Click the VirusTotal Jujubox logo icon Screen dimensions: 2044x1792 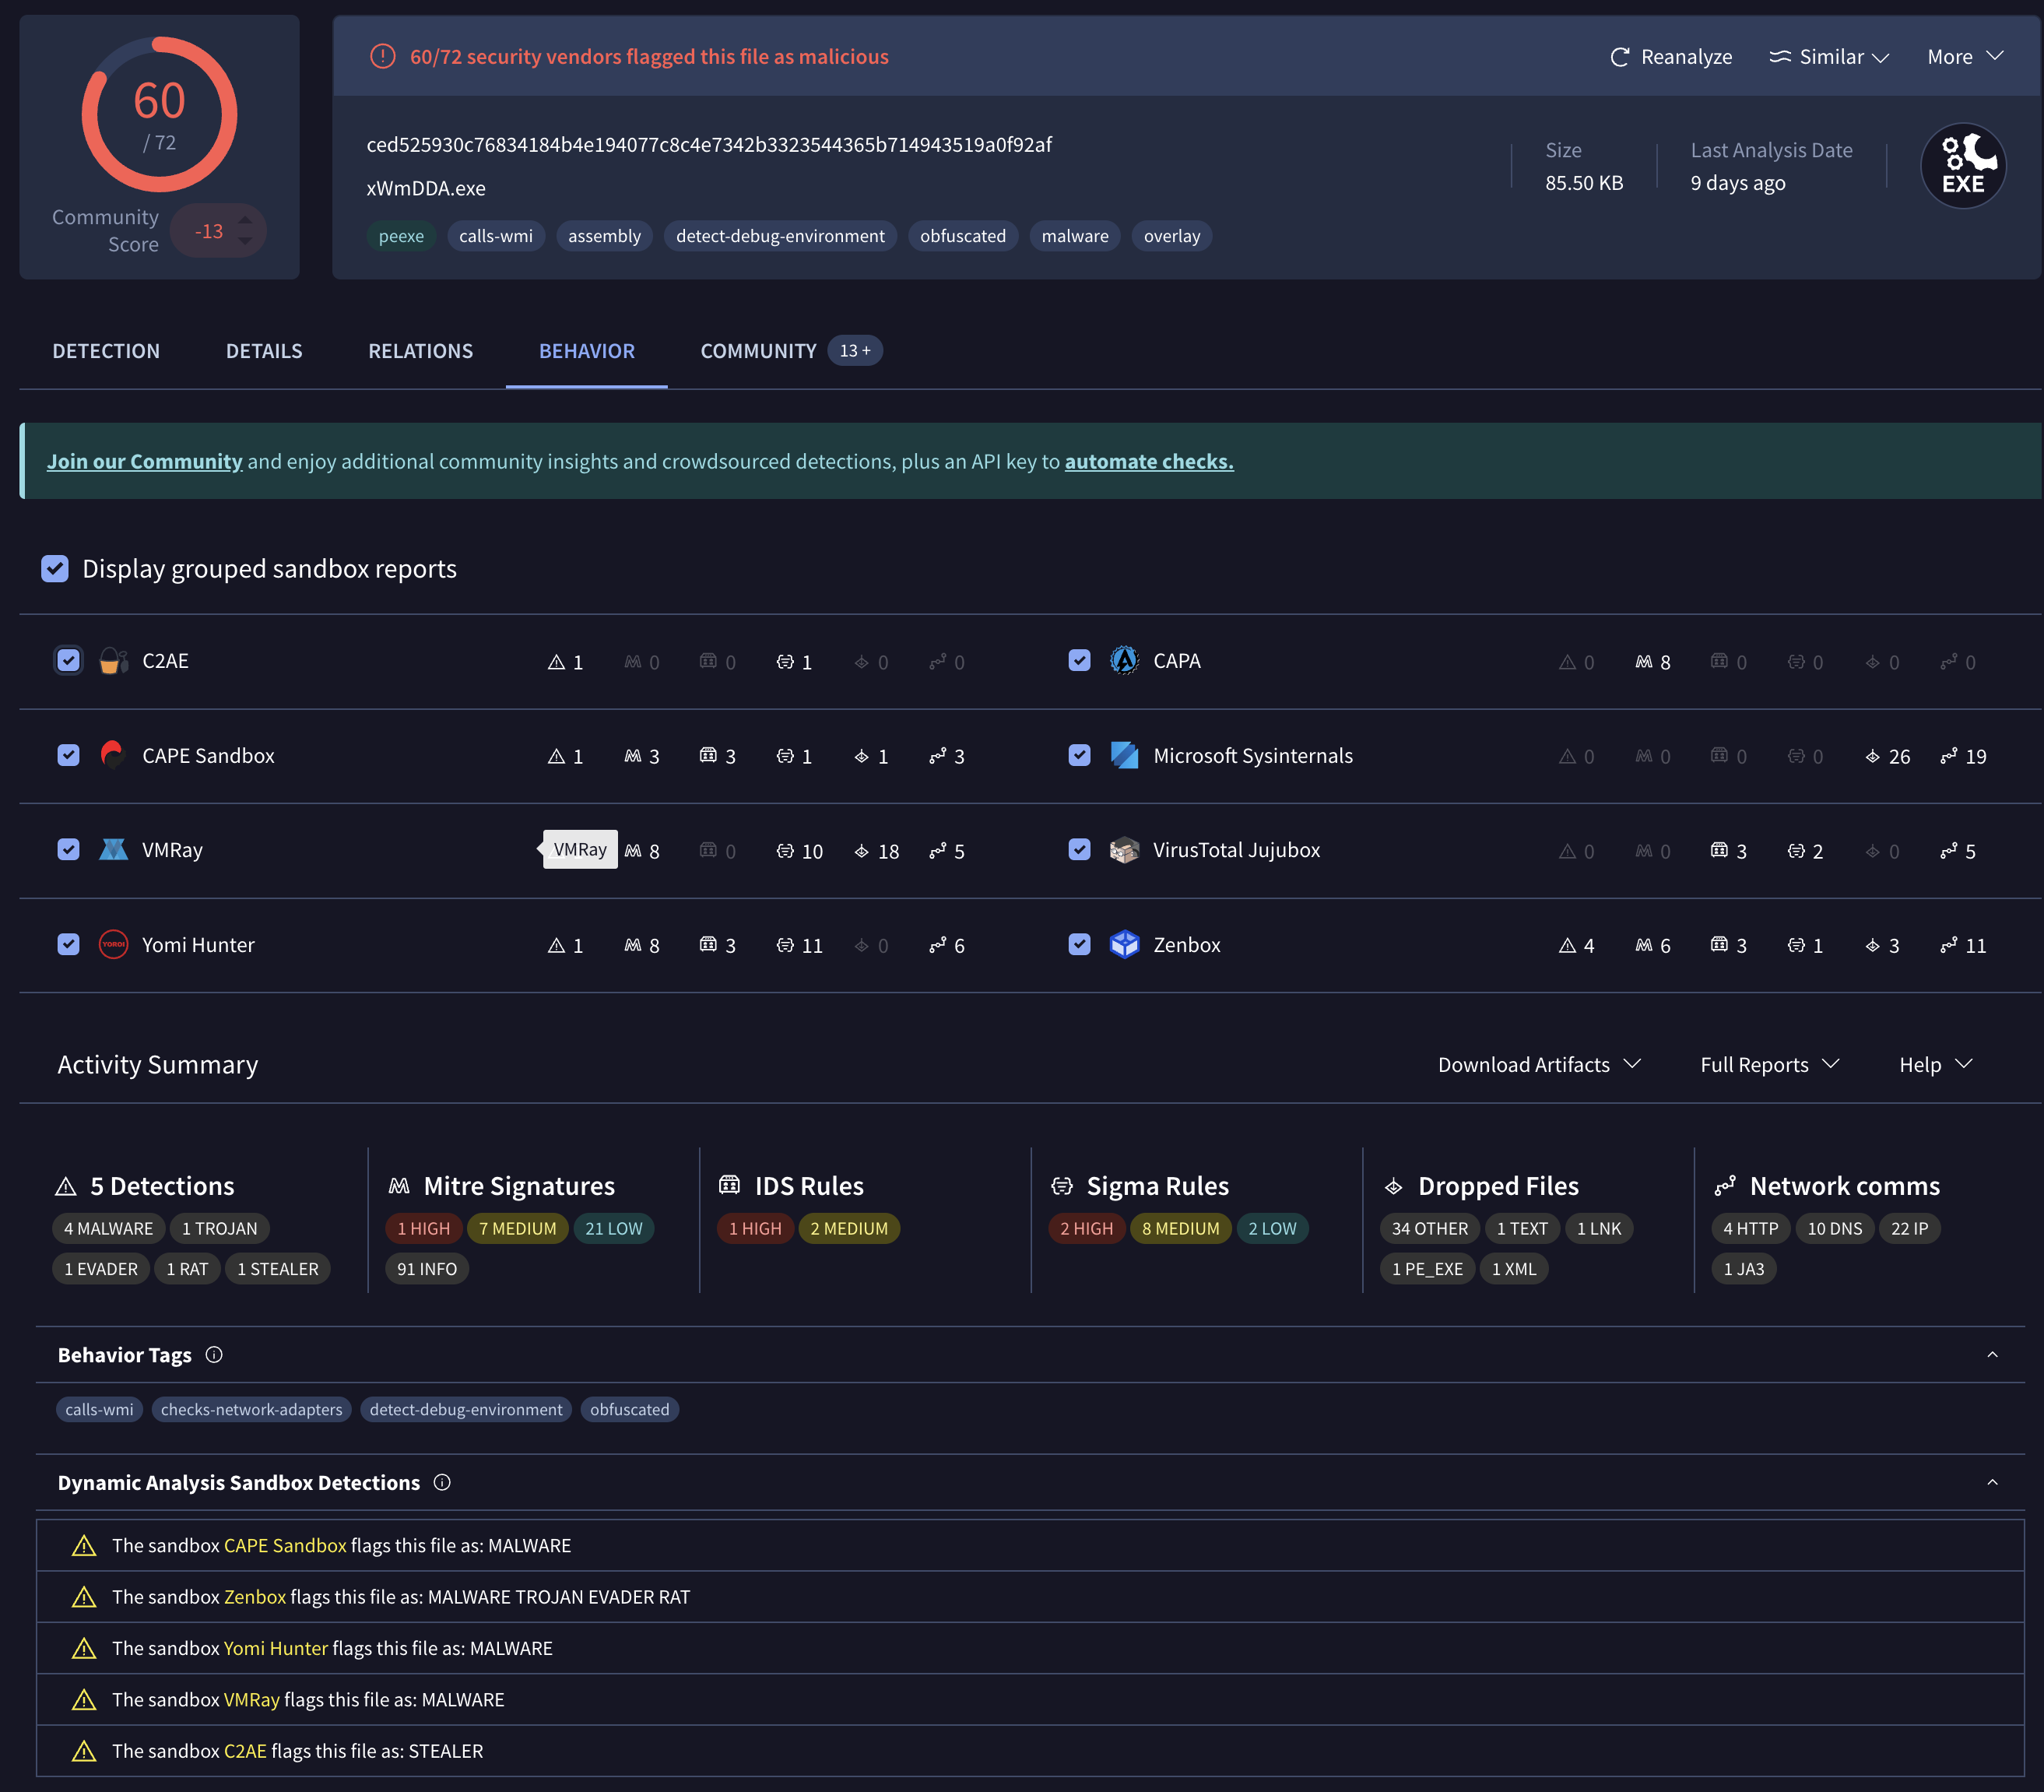pyautogui.click(x=1124, y=850)
